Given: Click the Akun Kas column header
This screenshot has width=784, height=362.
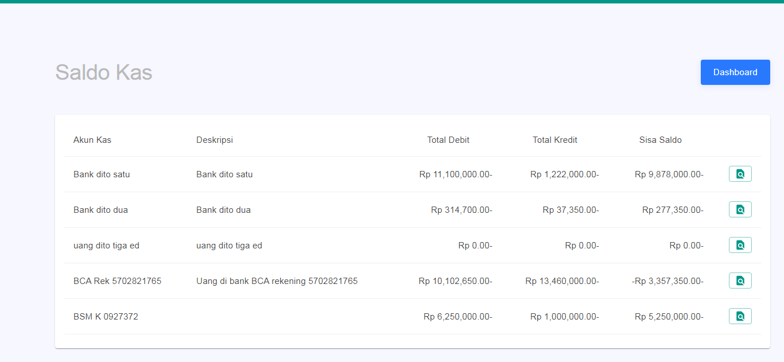Looking at the screenshot, I should coord(92,139).
